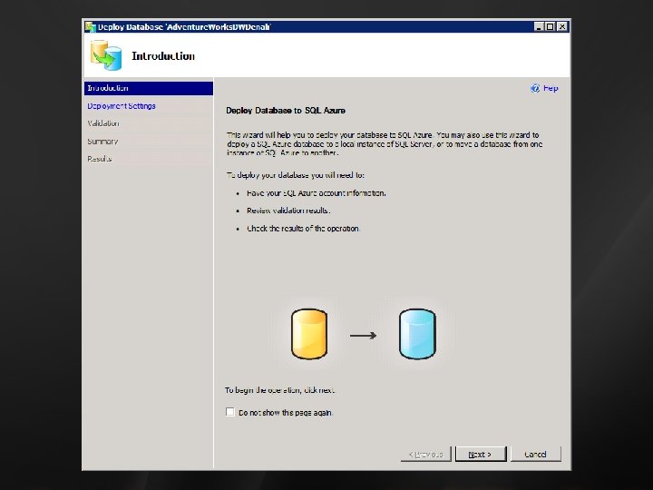The width and height of the screenshot is (653, 490).
Task: Click 'To deploy your database you will need to' text
Action: 296,175
